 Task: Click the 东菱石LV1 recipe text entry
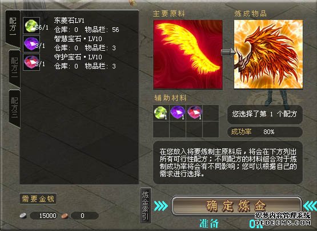69,21
